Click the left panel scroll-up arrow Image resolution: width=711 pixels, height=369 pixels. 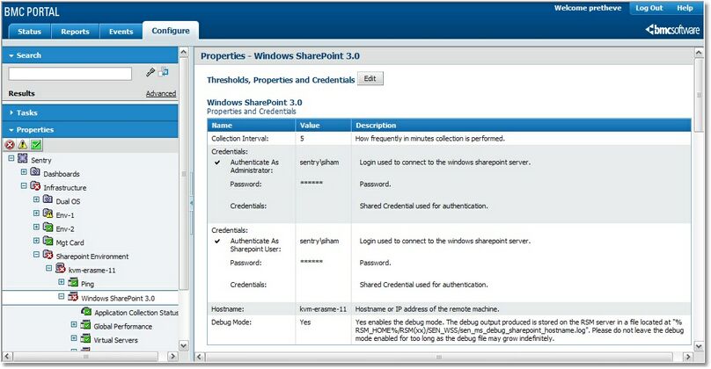[184, 52]
